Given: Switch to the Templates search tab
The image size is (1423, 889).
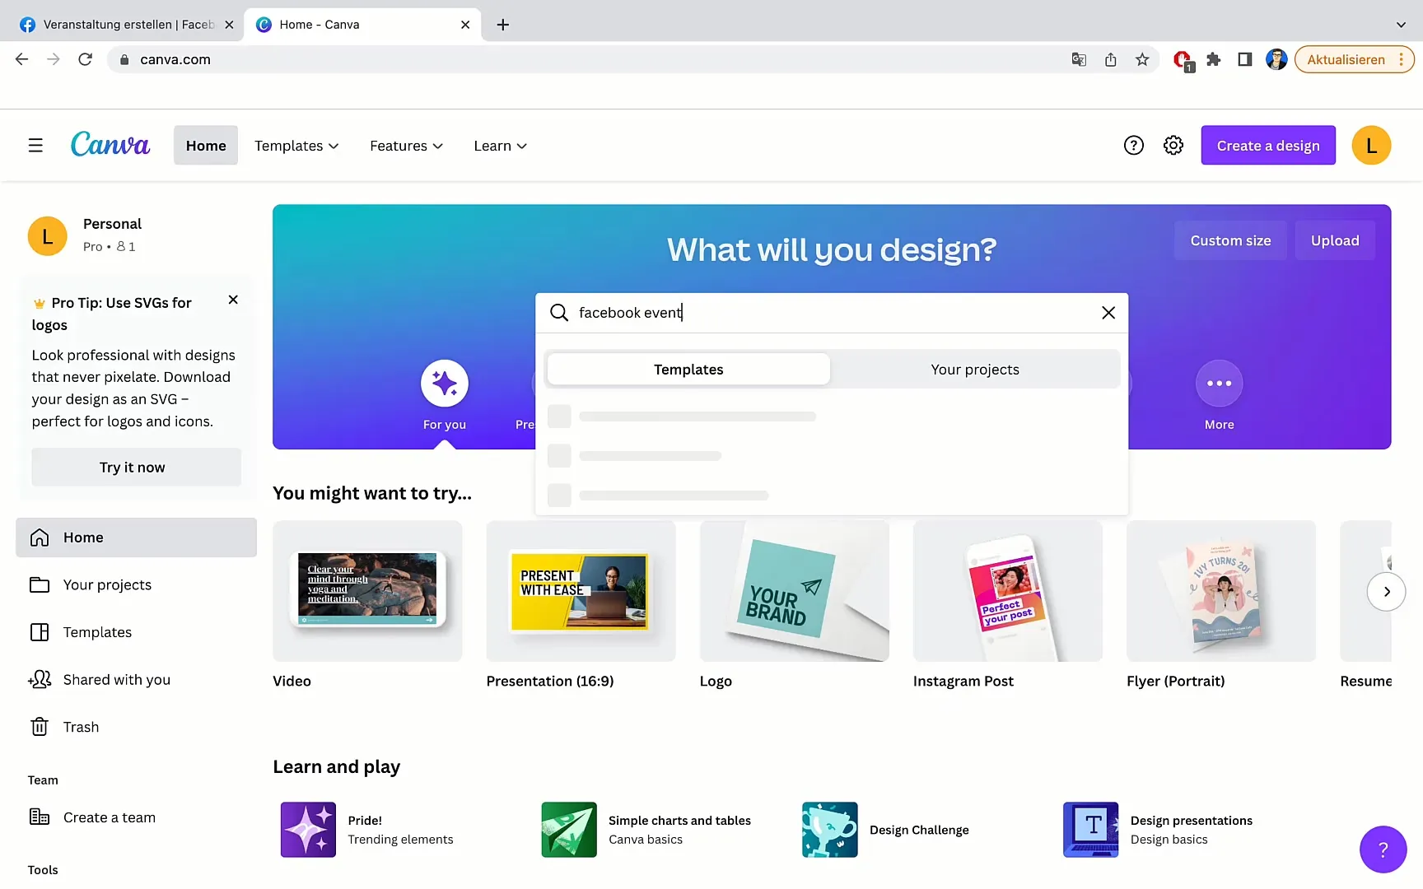Looking at the screenshot, I should [x=688, y=370].
